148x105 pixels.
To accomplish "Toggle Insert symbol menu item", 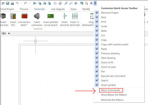I will coord(119,85).
